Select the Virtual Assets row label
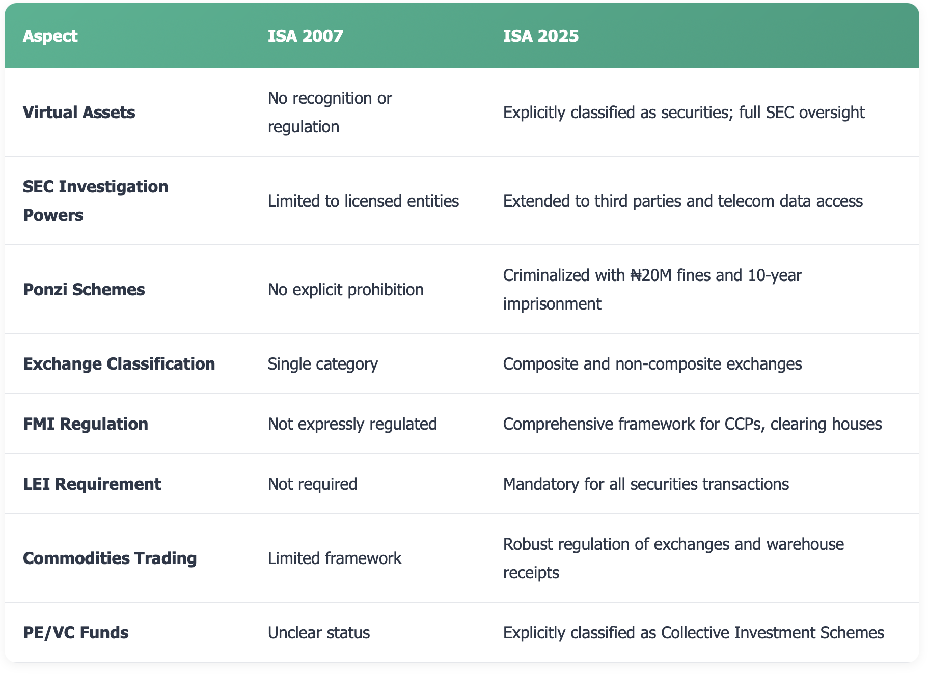Viewport: 929px width, 674px height. click(79, 113)
